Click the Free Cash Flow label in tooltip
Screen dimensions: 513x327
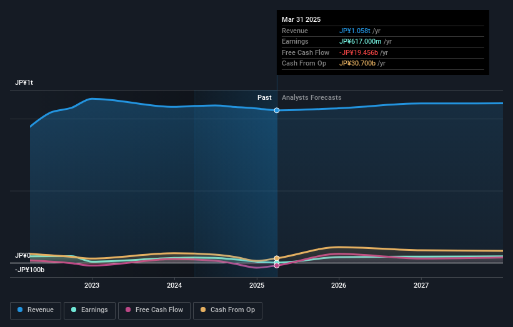tap(306, 52)
